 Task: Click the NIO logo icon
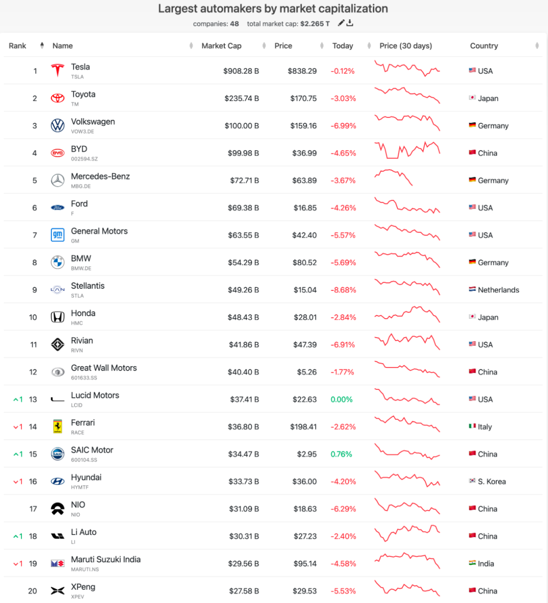pos(58,509)
